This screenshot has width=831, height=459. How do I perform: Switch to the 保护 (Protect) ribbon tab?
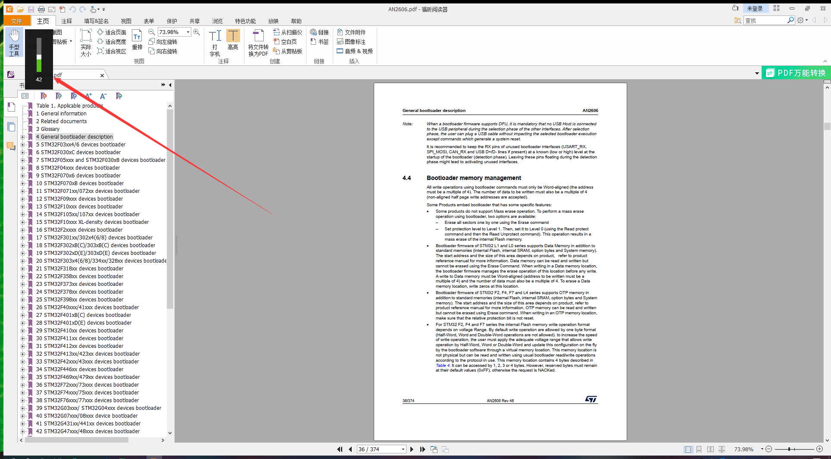tap(172, 21)
